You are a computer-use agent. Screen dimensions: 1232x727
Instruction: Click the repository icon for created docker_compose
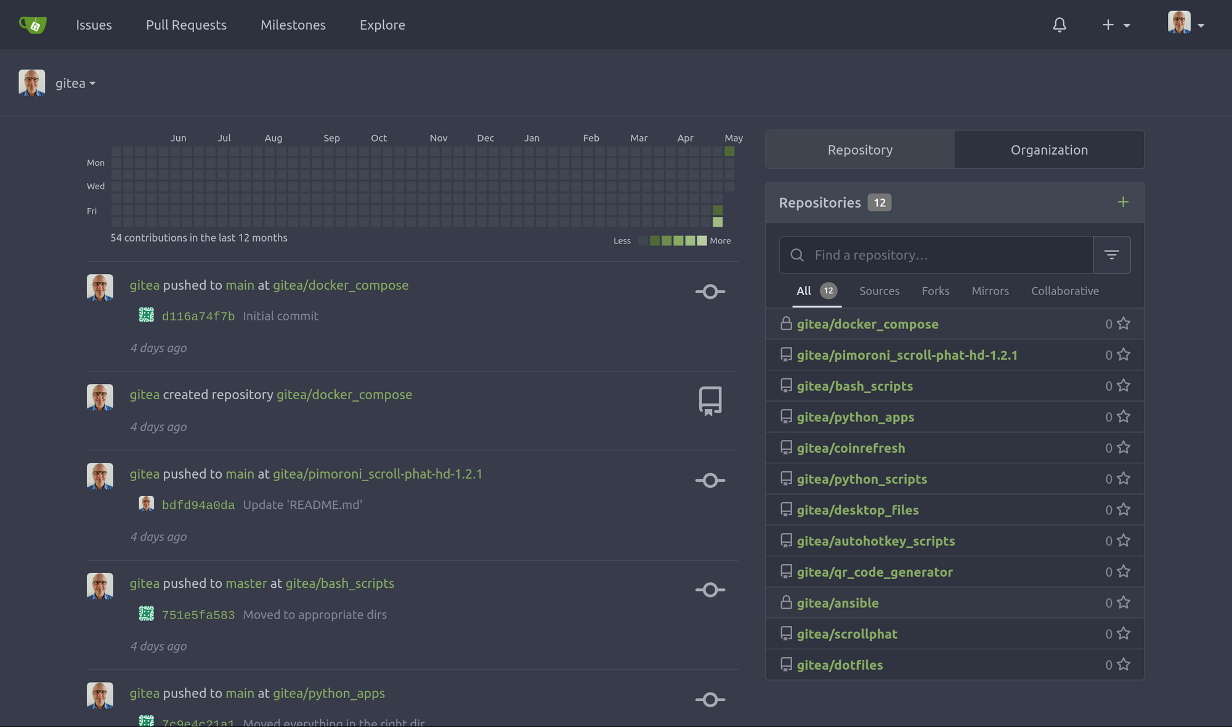tap(710, 401)
